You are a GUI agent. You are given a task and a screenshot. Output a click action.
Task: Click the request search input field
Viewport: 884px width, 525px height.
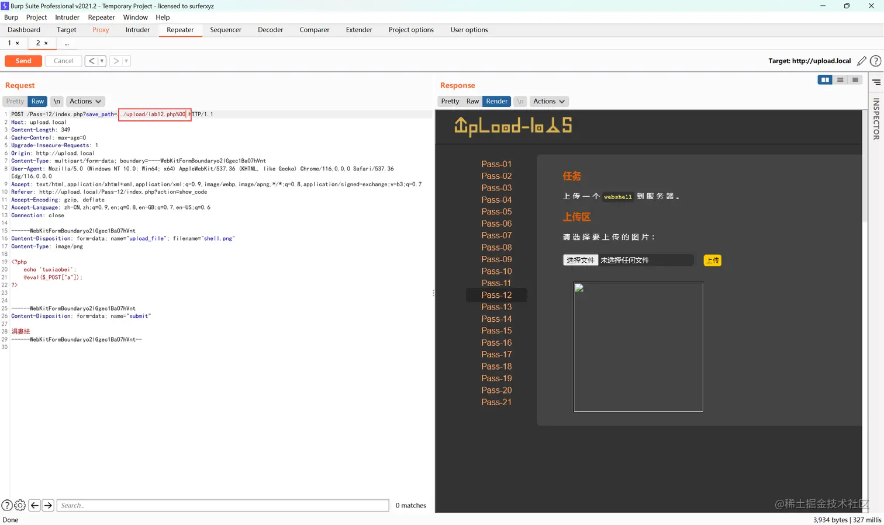coord(223,505)
